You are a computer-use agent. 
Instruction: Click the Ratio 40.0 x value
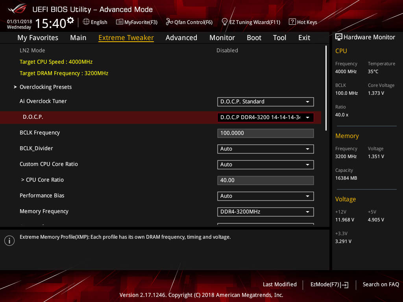click(x=342, y=115)
